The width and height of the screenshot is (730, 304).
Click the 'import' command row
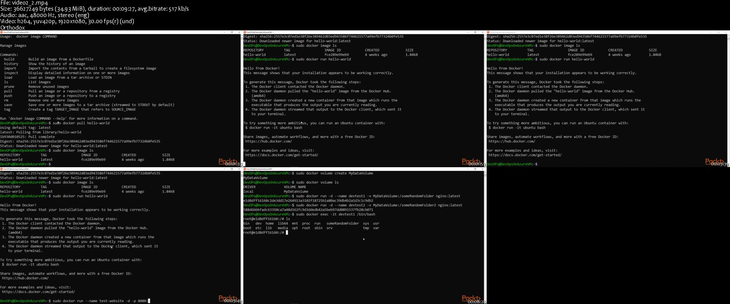(80, 68)
